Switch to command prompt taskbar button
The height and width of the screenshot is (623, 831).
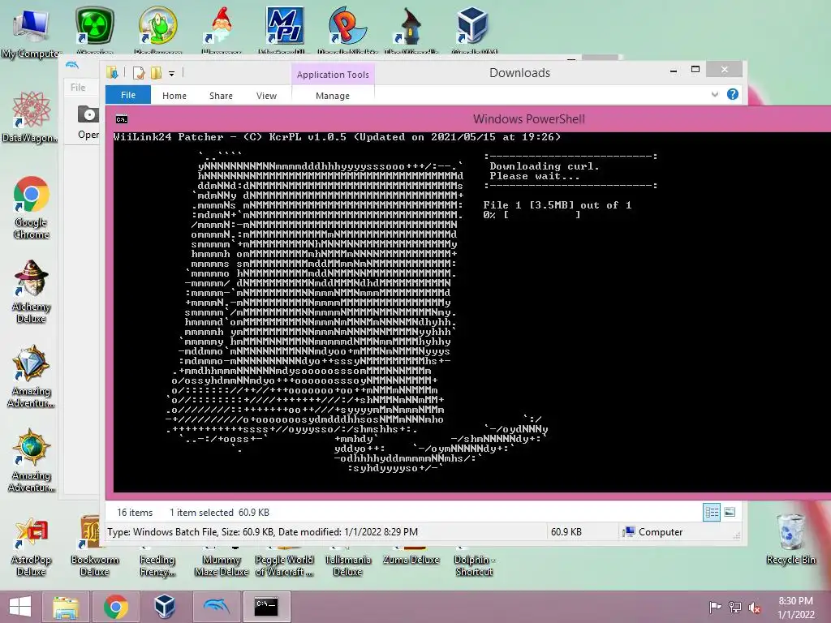[x=266, y=607]
